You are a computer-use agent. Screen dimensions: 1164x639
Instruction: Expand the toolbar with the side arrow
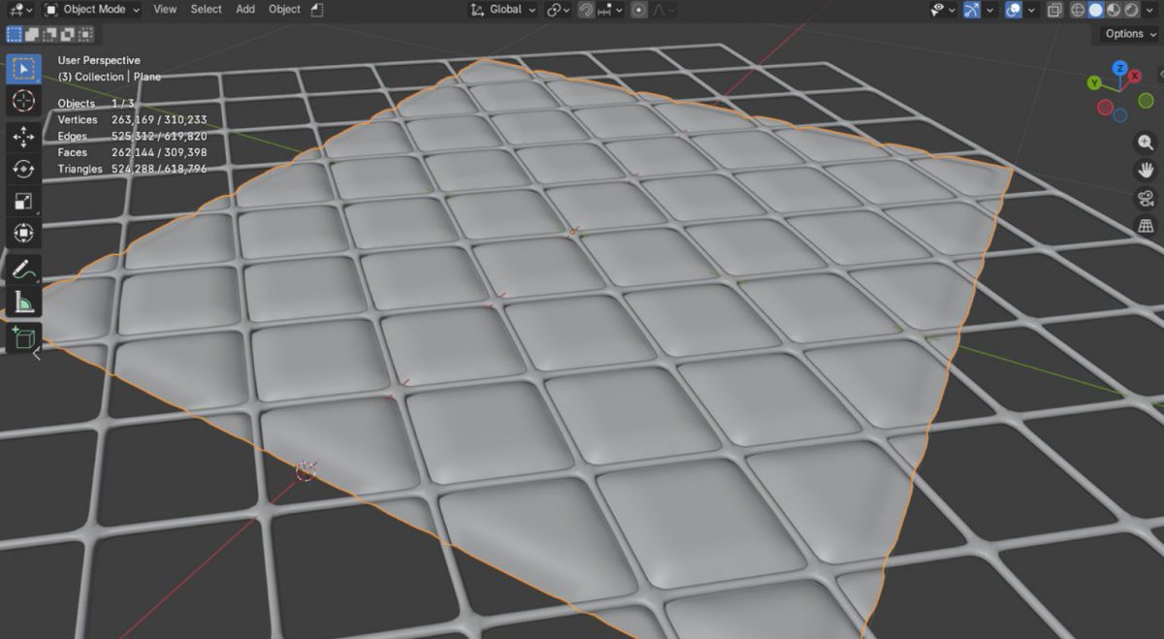37,354
